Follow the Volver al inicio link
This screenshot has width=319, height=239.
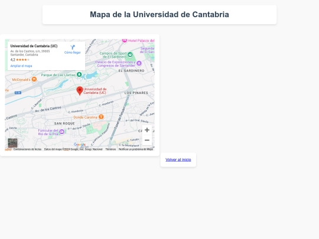tap(178, 160)
